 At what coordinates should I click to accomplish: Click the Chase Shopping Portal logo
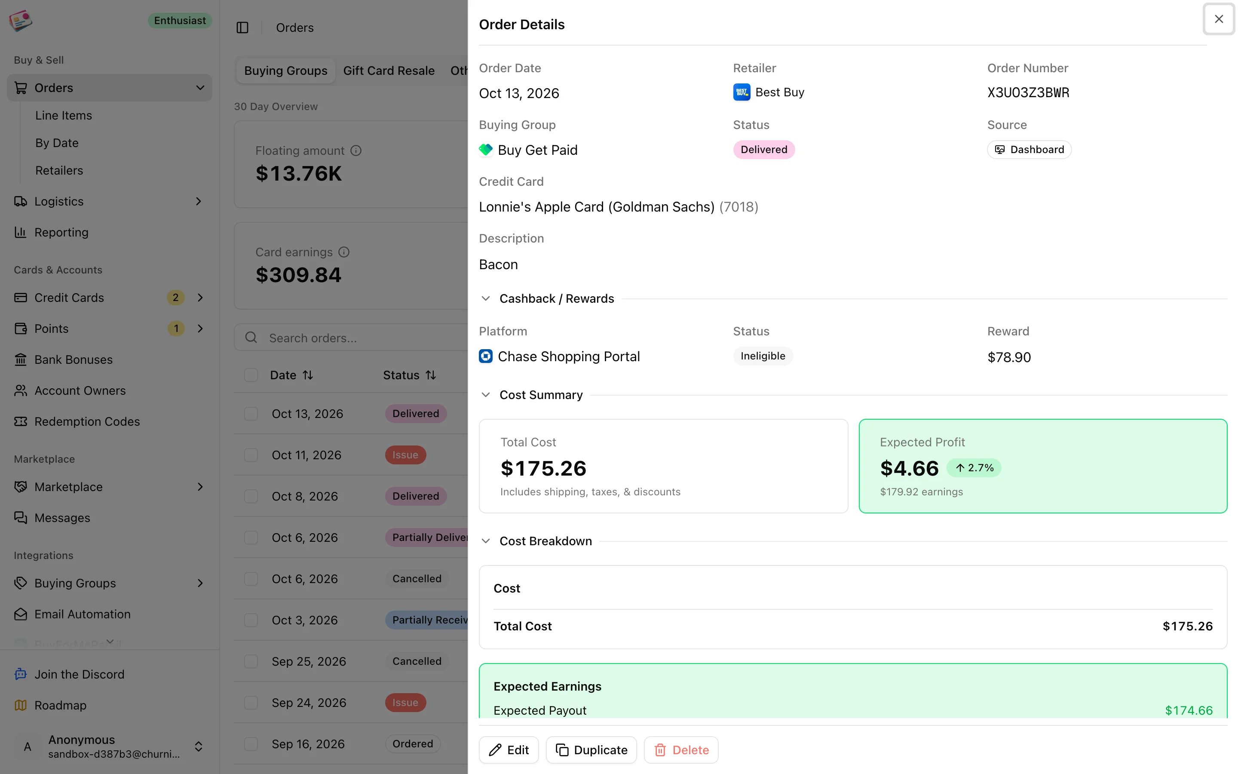pos(485,356)
